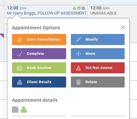This screenshot has width=137, height=119.
Task: Click the pencil icon on Modify
Action: pyautogui.click(x=78, y=40)
